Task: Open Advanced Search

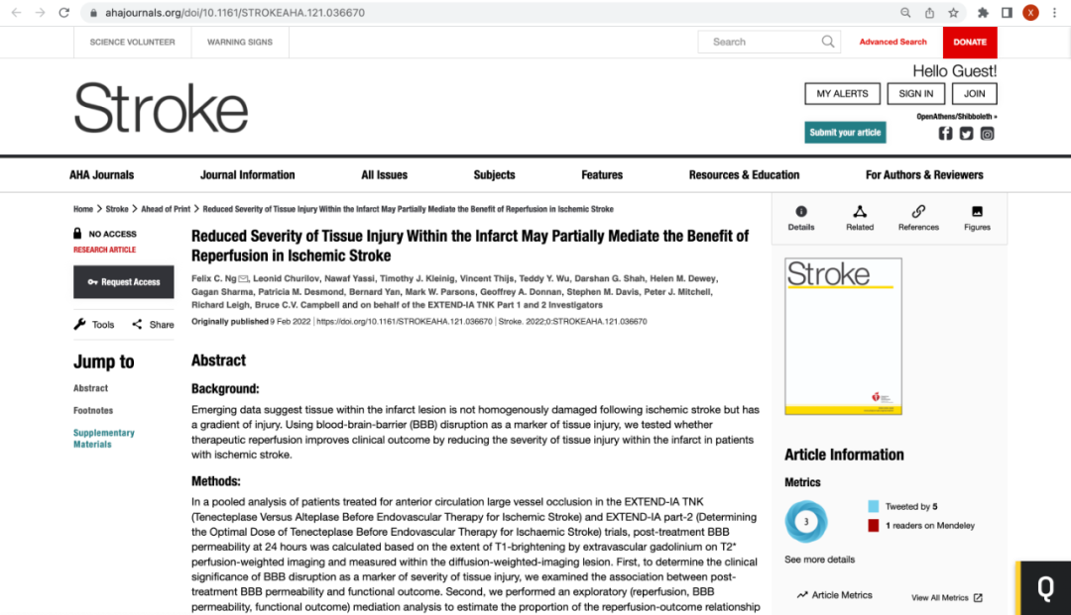Action: point(892,42)
